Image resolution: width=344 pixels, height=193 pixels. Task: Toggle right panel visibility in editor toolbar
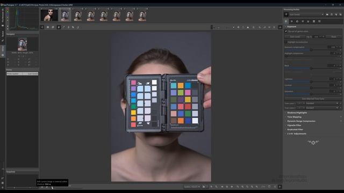[x=280, y=27]
